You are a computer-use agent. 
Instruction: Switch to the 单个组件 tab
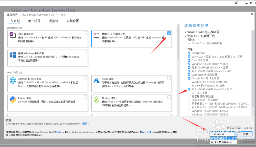coord(34,21)
